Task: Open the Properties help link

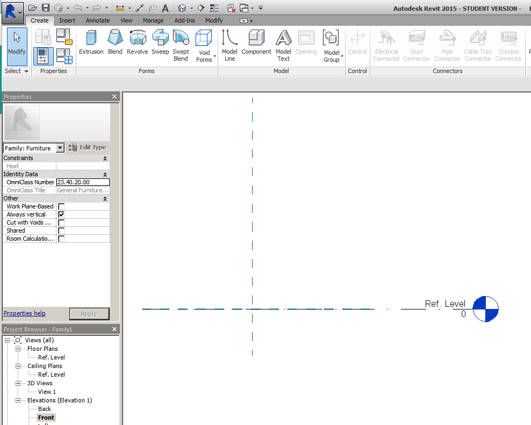Action: click(24, 313)
